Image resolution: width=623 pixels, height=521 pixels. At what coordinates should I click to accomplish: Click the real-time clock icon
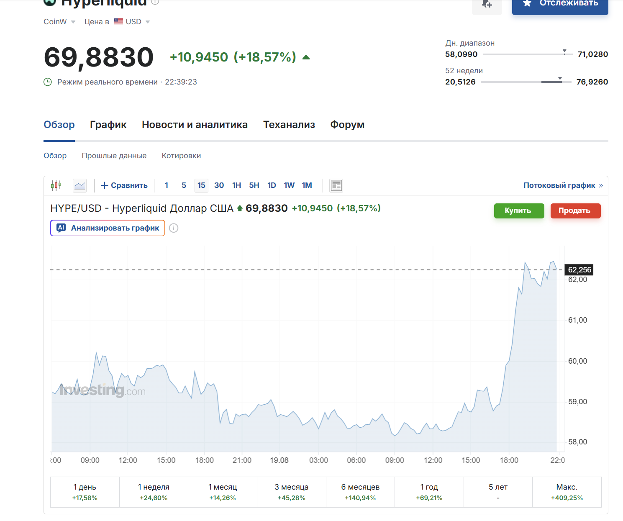point(48,82)
